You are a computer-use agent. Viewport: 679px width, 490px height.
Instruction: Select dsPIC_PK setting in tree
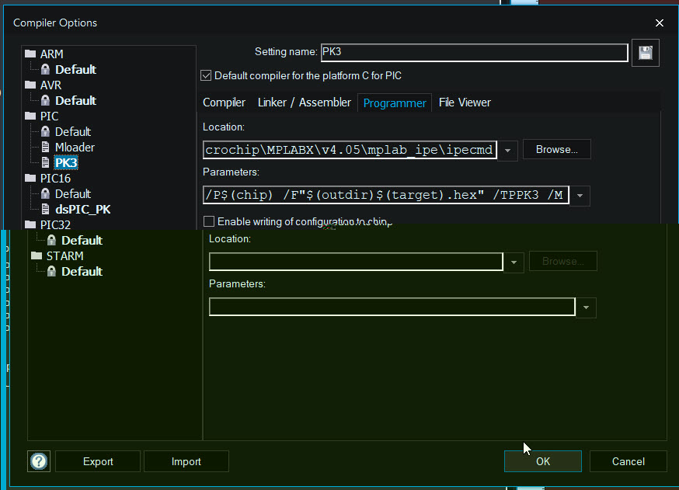pyautogui.click(x=82, y=210)
